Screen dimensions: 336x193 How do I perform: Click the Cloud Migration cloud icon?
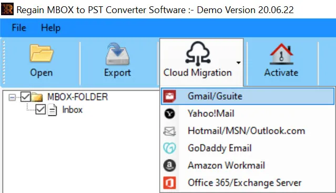click(198, 53)
